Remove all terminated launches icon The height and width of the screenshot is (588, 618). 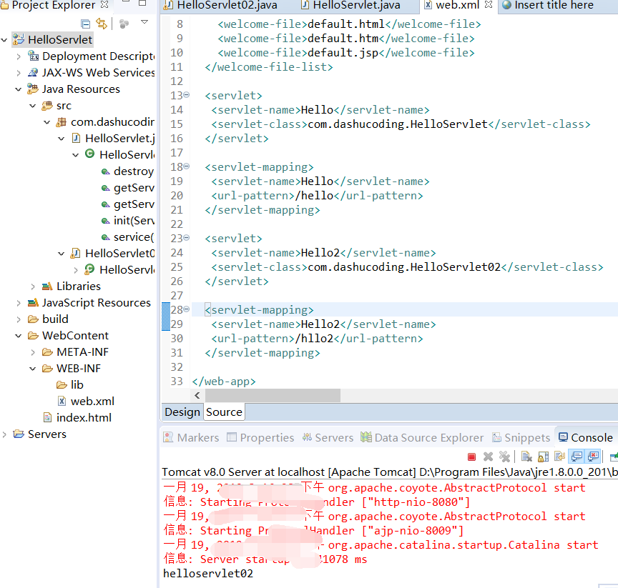point(504,457)
